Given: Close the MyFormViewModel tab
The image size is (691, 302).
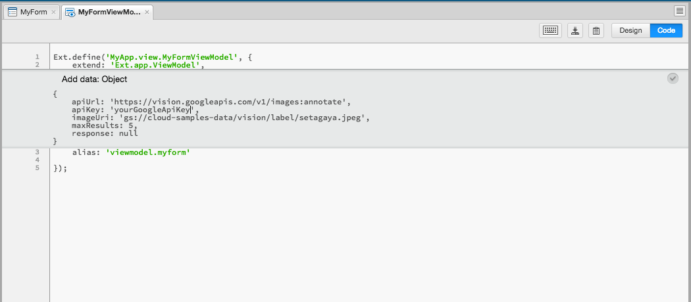Looking at the screenshot, I should (x=147, y=12).
